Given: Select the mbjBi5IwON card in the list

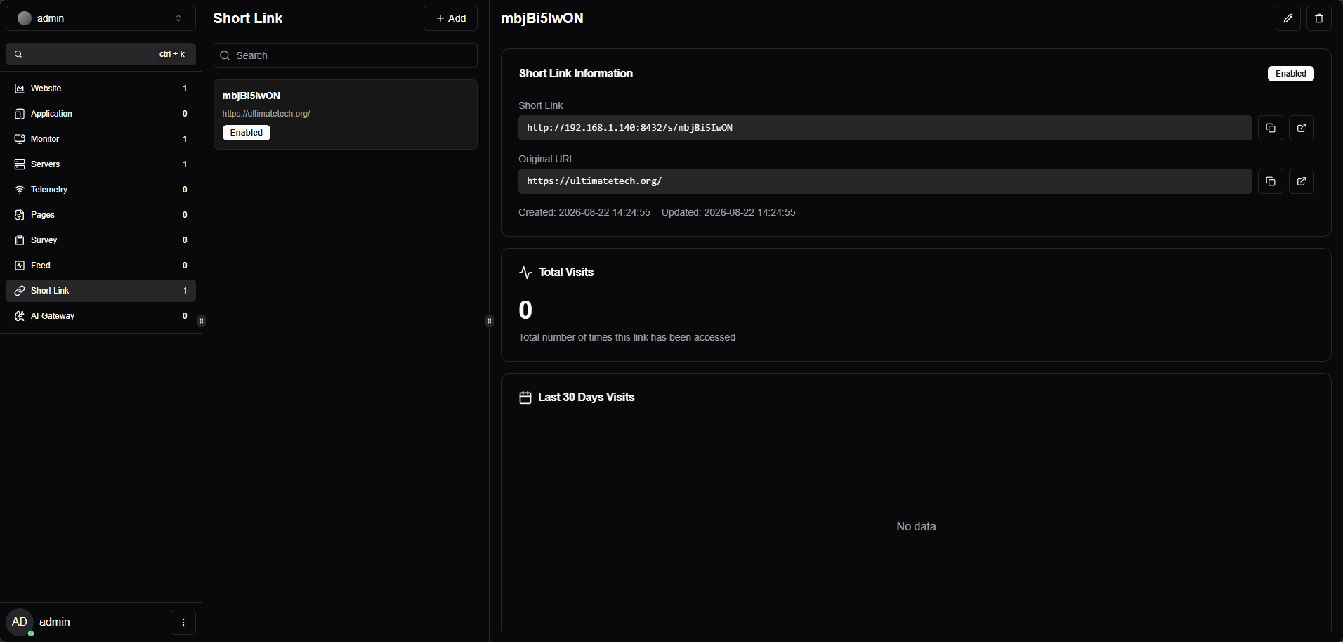Looking at the screenshot, I should coord(346,114).
